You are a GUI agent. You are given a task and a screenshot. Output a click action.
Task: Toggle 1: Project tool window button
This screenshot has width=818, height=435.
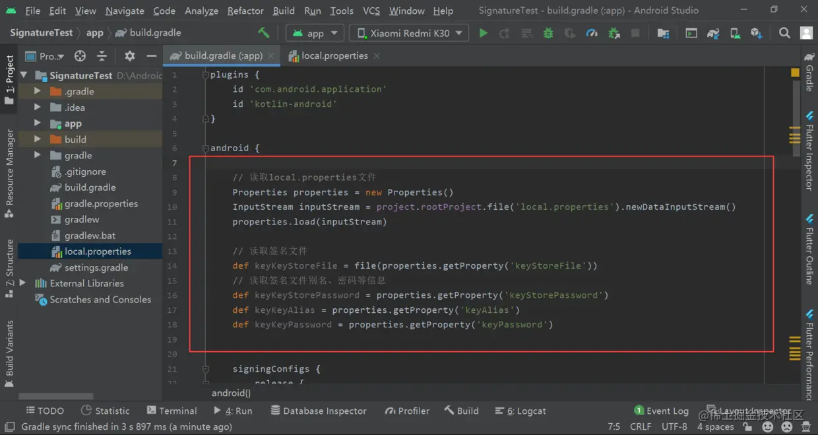[9, 79]
